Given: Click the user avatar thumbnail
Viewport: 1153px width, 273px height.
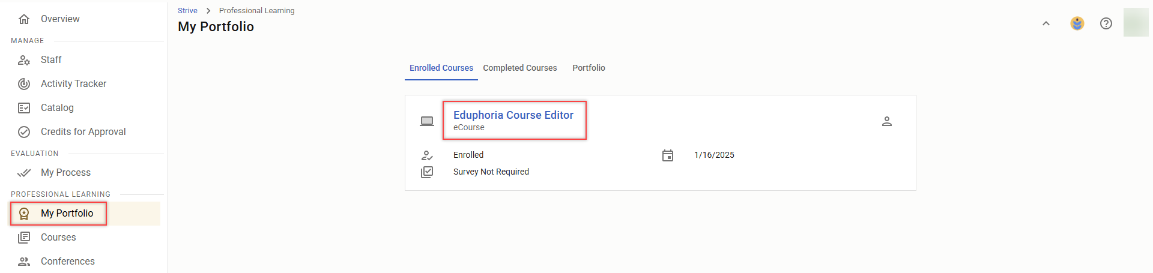Looking at the screenshot, I should (1136, 23).
